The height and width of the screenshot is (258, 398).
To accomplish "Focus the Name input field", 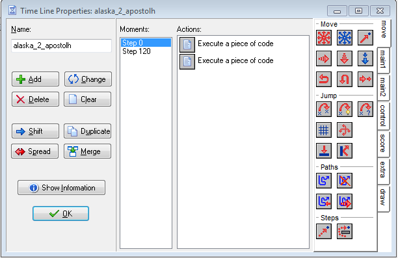I will pyautogui.click(x=61, y=45).
